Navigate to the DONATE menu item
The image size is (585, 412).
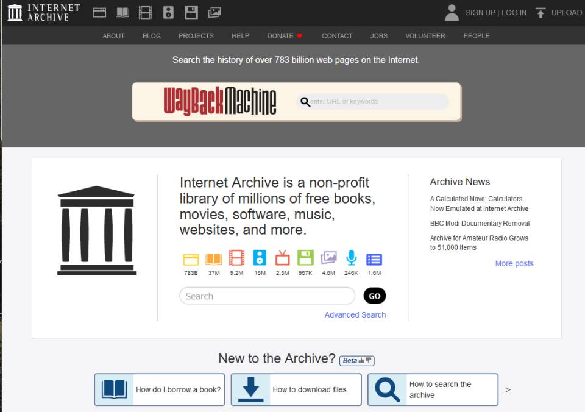(x=280, y=36)
